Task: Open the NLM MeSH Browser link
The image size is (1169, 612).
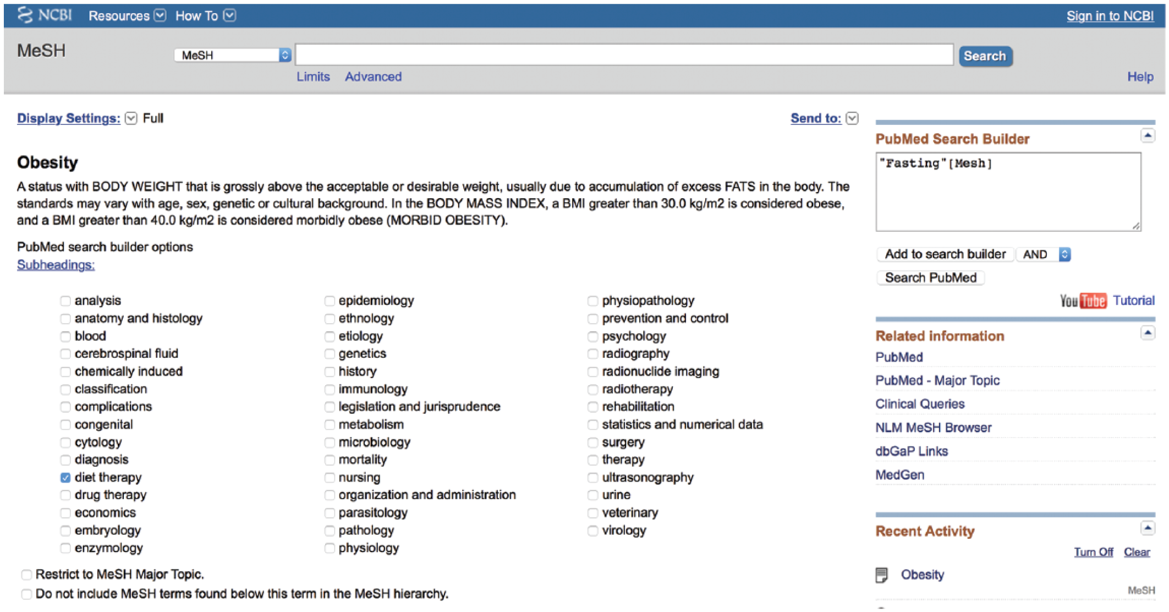Action: pos(934,428)
